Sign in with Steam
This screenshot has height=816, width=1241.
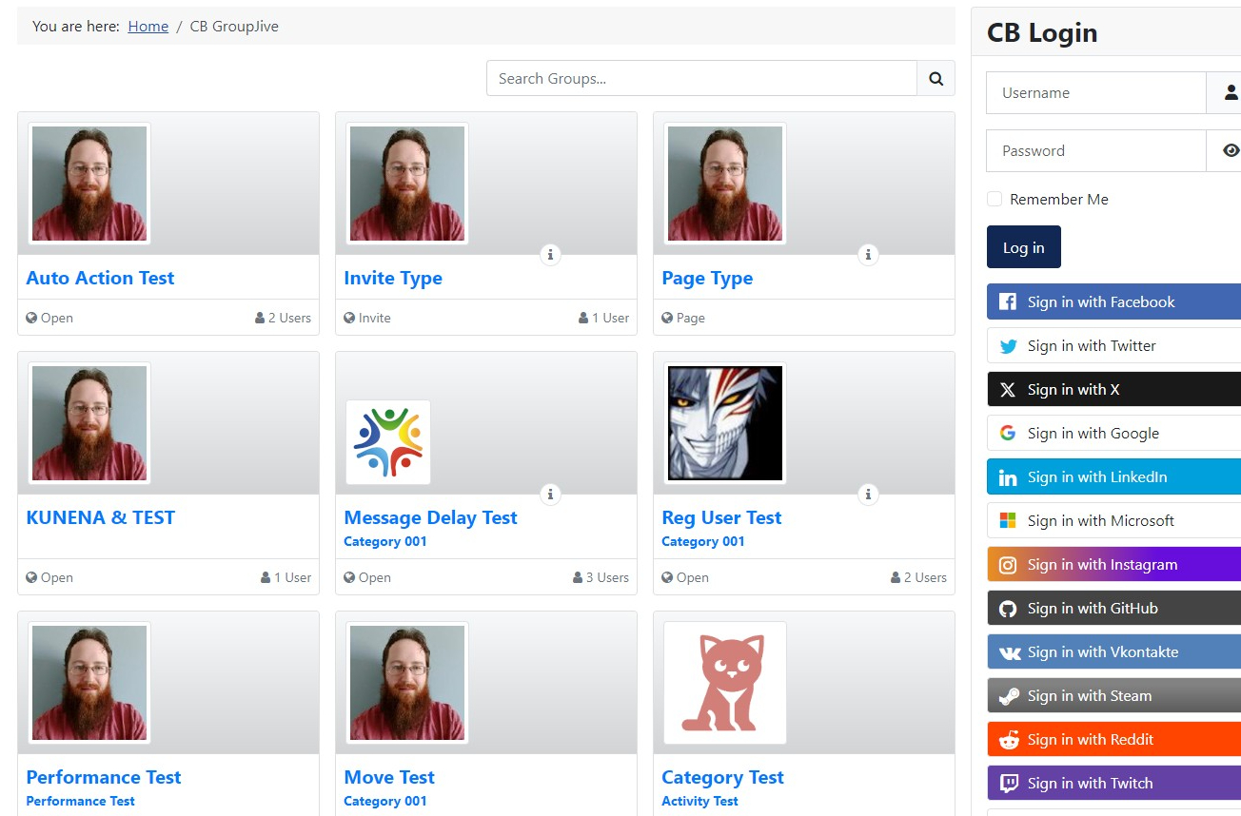point(1113,695)
